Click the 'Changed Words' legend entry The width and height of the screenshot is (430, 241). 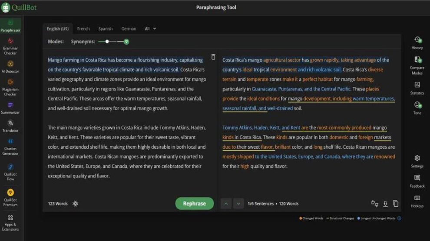[x=311, y=218]
